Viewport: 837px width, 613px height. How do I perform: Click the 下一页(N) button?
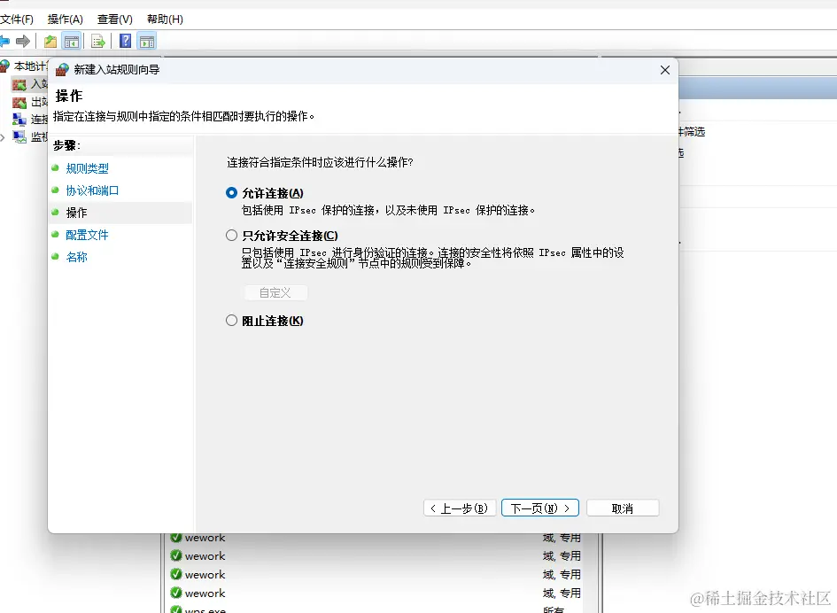click(x=540, y=508)
